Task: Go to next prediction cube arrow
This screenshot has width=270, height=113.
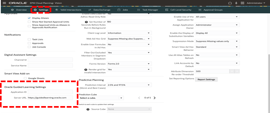Action: [x=155, y=98]
